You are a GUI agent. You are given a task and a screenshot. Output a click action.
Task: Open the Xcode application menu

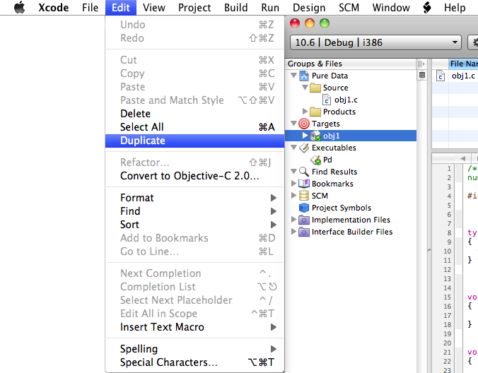click(x=53, y=7)
